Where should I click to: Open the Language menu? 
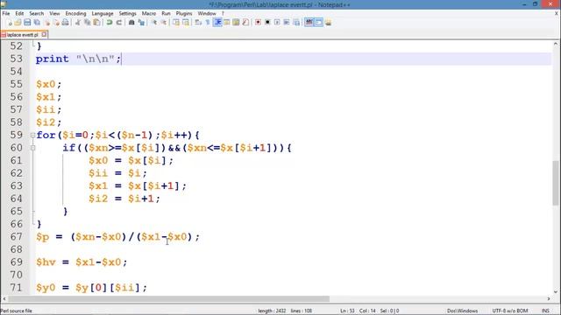pos(103,13)
